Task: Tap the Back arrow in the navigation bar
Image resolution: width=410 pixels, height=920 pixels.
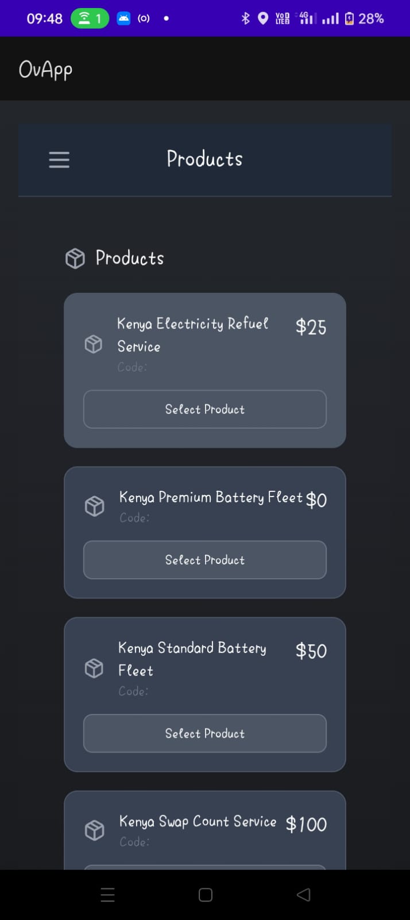Action: point(303,894)
